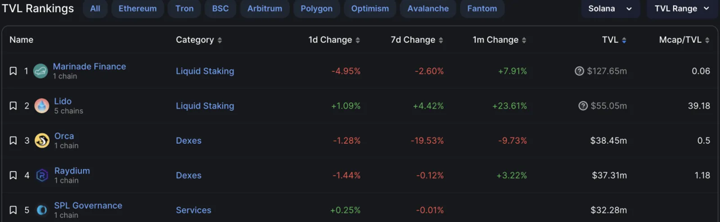The width and height of the screenshot is (720, 222).
Task: Sort by TVL column arrow
Action: pyautogui.click(x=624, y=40)
